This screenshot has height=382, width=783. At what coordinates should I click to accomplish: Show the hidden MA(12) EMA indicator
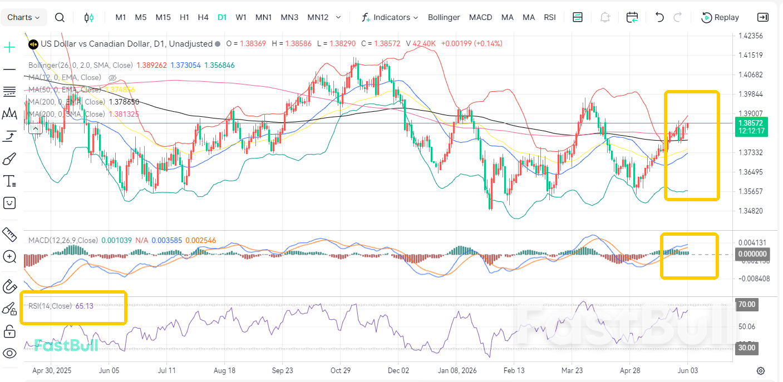point(112,78)
